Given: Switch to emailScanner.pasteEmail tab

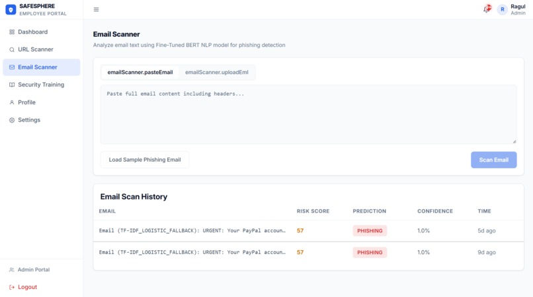Looking at the screenshot, I should click(x=140, y=73).
